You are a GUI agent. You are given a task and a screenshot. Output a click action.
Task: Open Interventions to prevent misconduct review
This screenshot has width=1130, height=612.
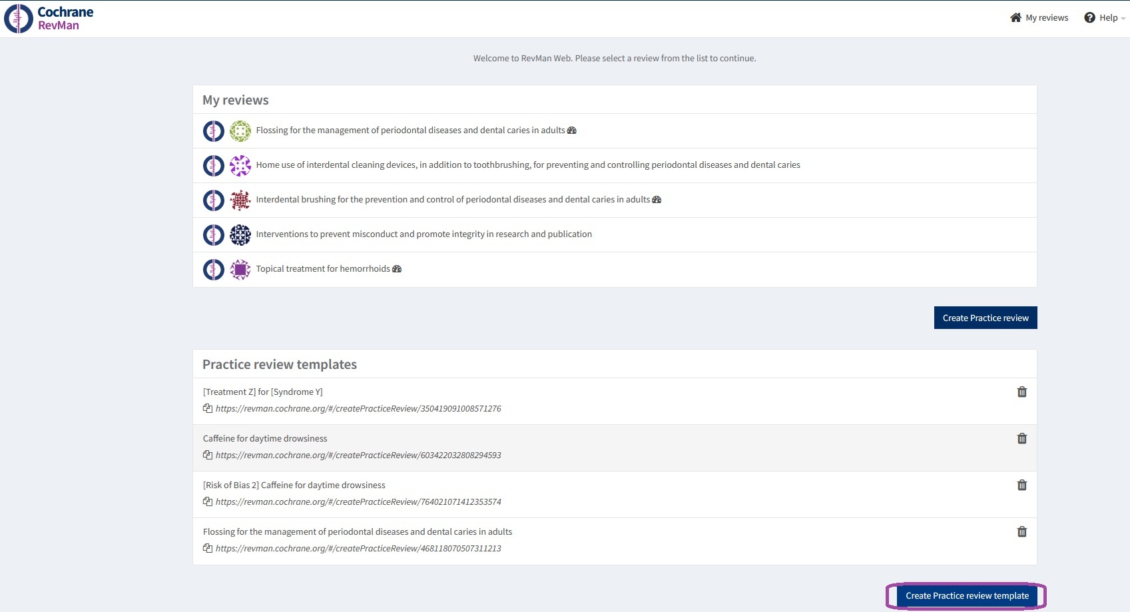tap(424, 234)
